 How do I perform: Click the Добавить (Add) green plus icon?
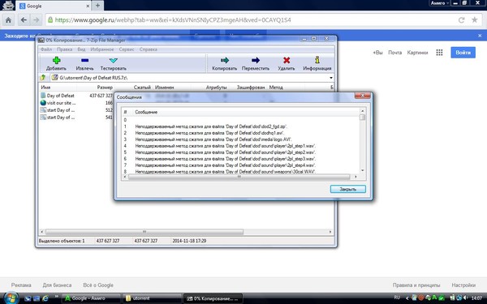click(57, 60)
